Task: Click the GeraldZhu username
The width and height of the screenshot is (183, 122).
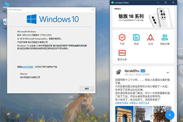Action: pos(132,71)
